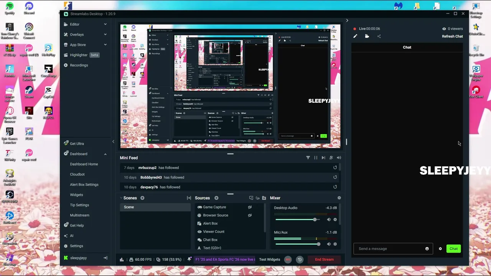Select the Chat Box source

(210, 240)
